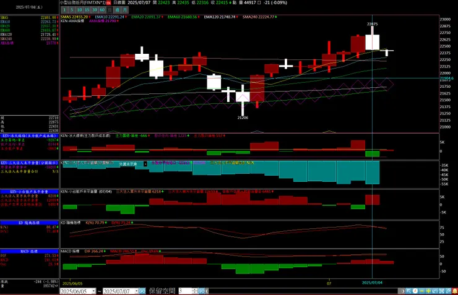Click the scroll-left arrow of chart scrollbar
The width and height of the screenshot is (458, 295).
pos(207,291)
